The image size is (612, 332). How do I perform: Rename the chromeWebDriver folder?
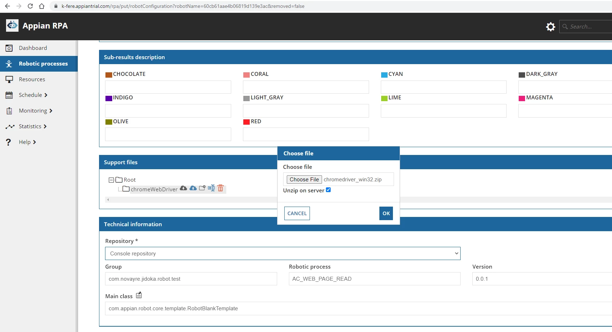pyautogui.click(x=211, y=188)
